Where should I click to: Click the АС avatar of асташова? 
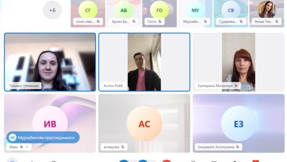pos(144,124)
